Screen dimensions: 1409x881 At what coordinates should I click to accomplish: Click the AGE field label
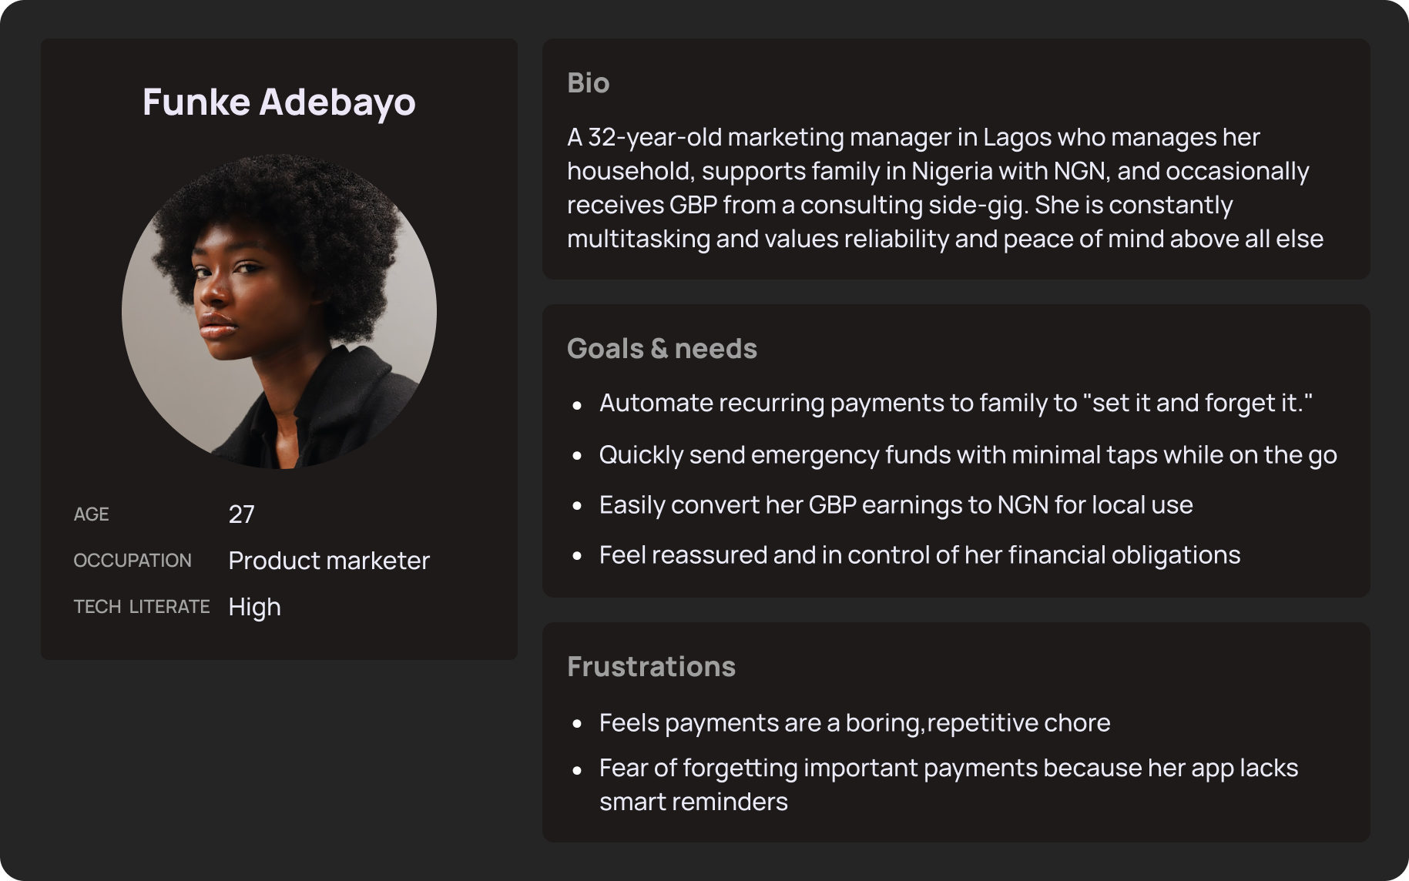[91, 514]
